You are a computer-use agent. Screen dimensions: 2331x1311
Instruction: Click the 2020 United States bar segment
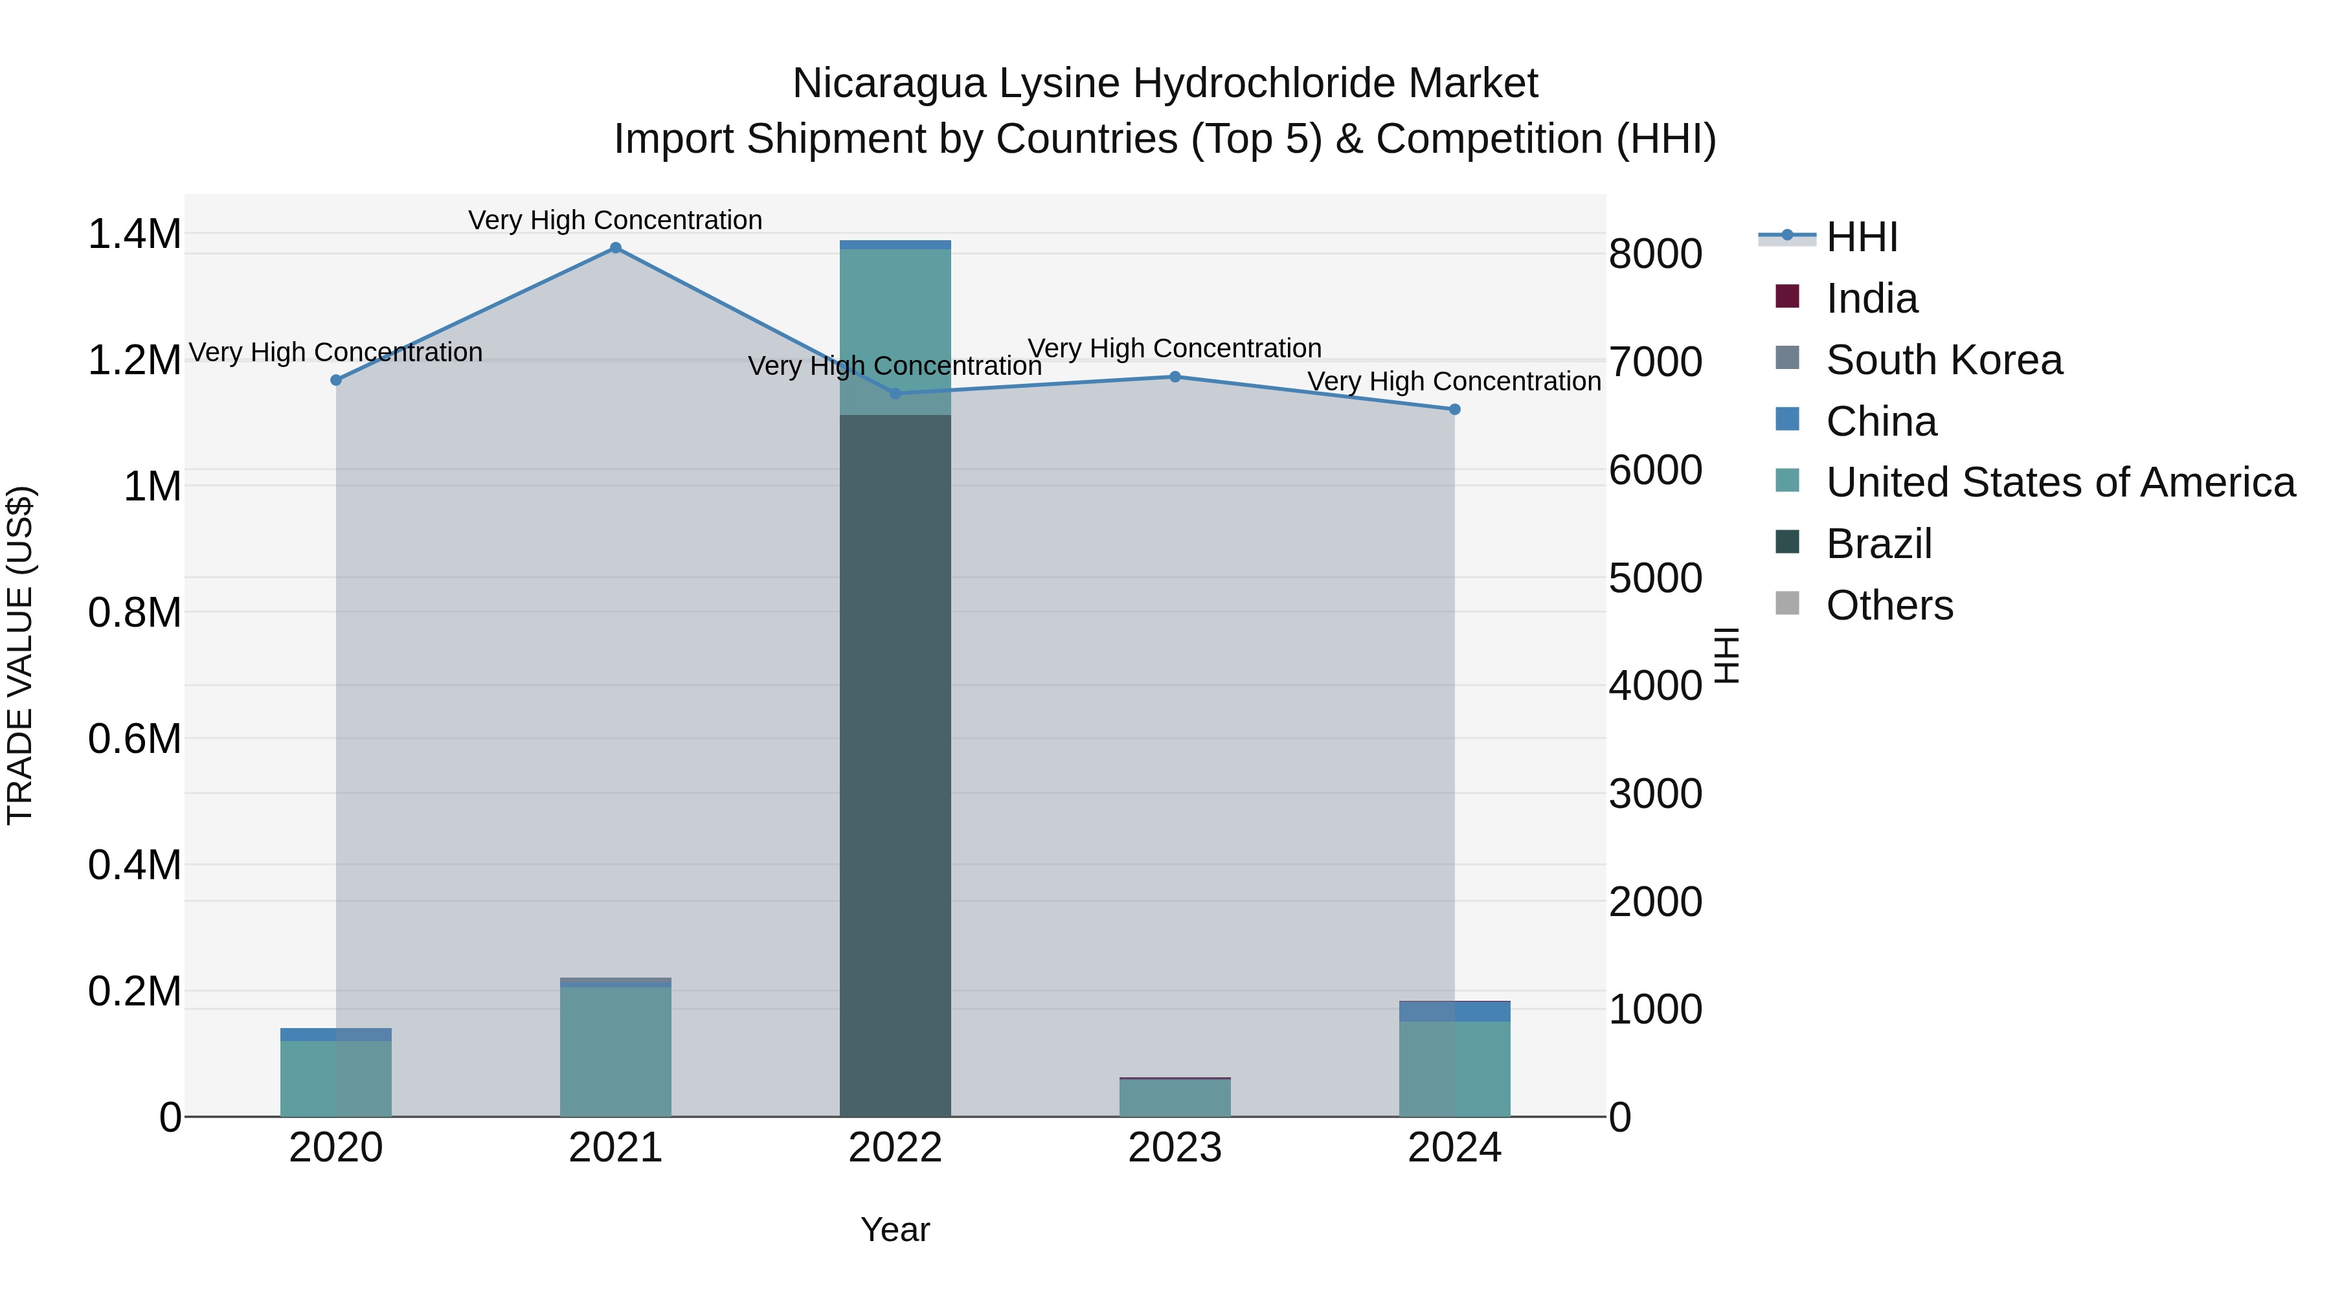[x=335, y=1079]
